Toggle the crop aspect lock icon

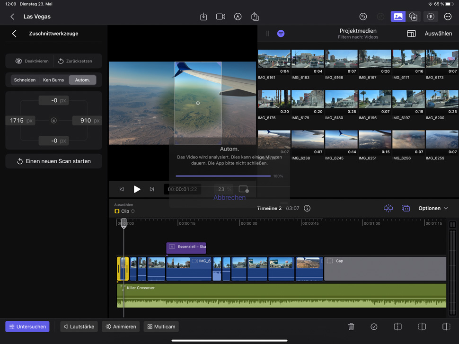[53, 120]
